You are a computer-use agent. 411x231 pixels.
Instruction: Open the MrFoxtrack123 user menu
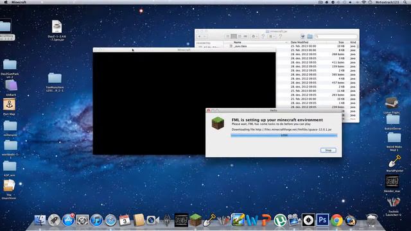coord(387,2)
